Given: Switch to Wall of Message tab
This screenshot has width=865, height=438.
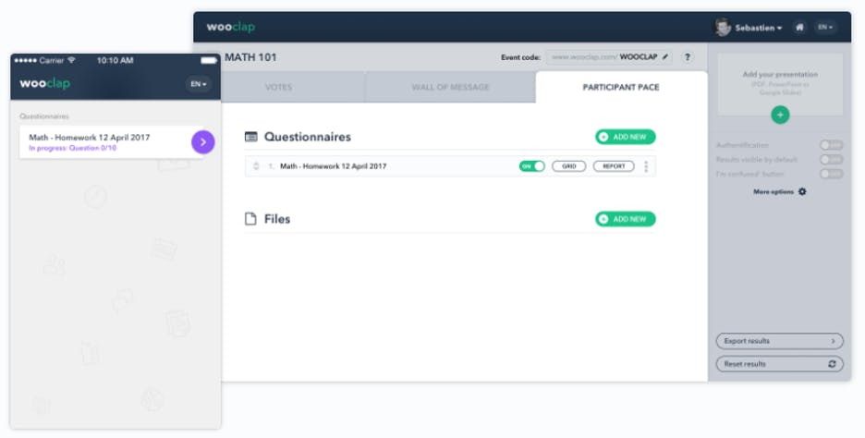Looking at the screenshot, I should [x=450, y=87].
